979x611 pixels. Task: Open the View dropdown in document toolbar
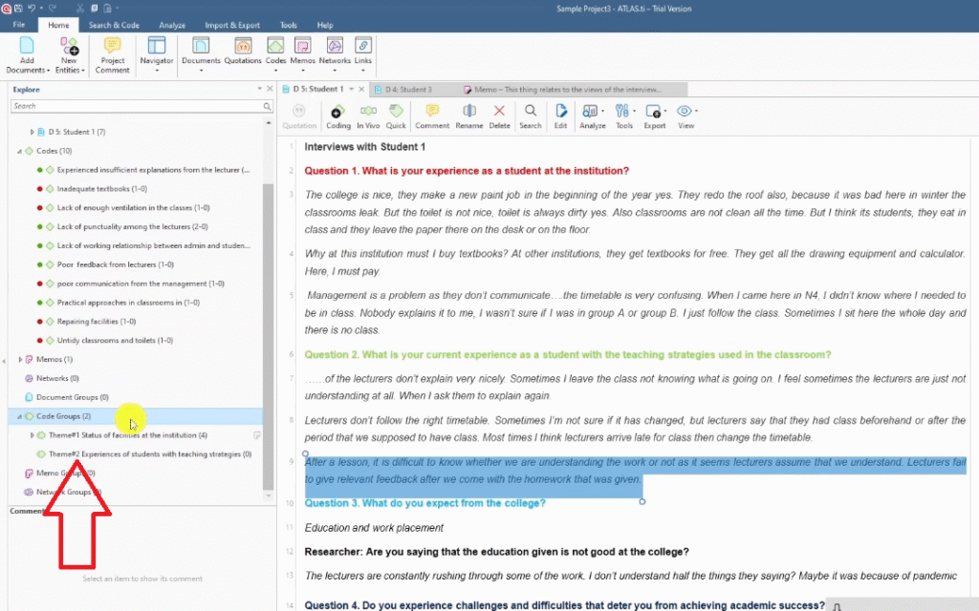coord(685,116)
